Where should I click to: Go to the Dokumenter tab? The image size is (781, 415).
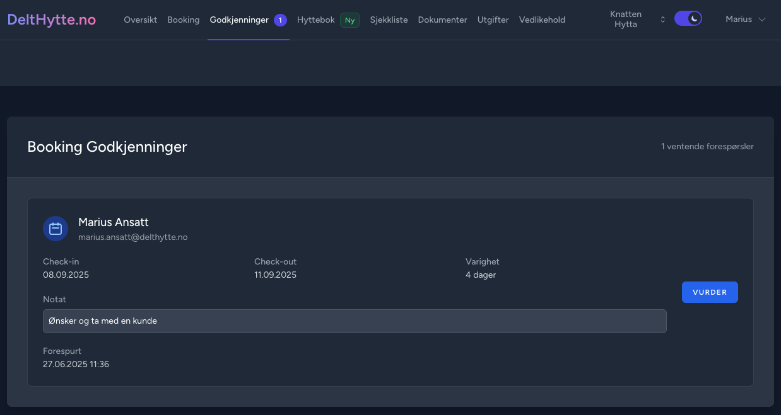(x=443, y=20)
